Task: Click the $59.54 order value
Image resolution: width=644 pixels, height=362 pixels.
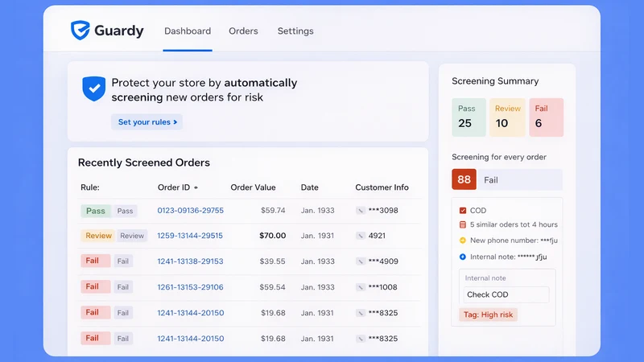Action: point(272,287)
